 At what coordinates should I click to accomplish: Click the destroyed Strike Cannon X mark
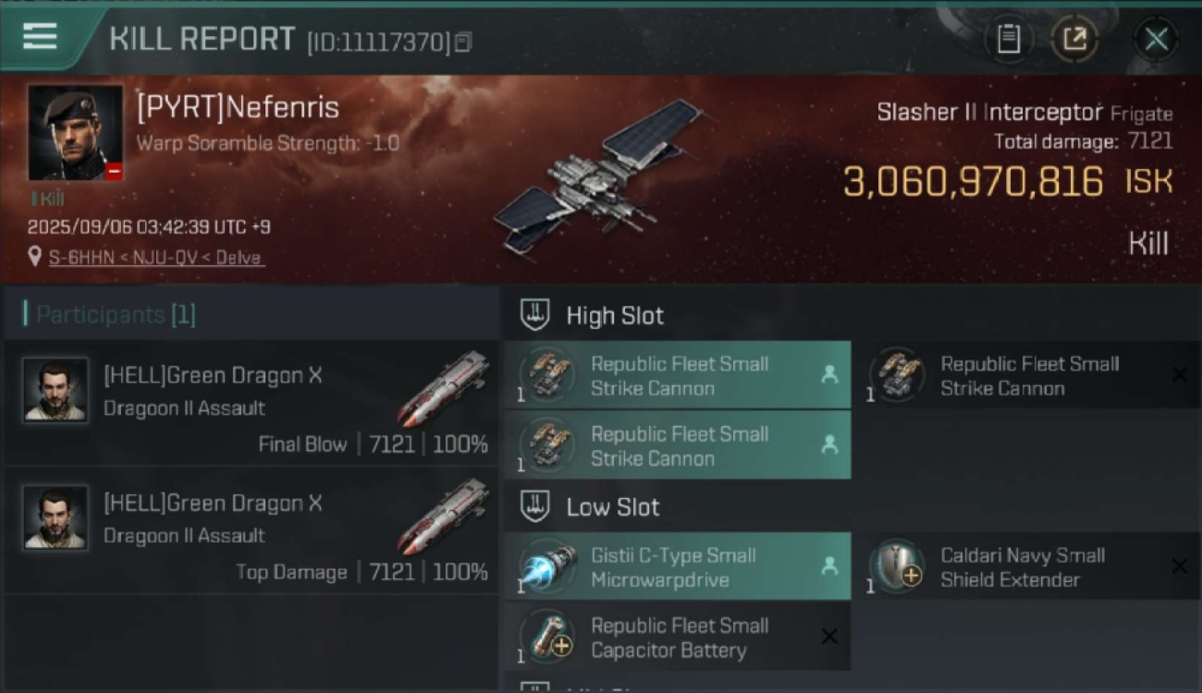tap(1179, 375)
